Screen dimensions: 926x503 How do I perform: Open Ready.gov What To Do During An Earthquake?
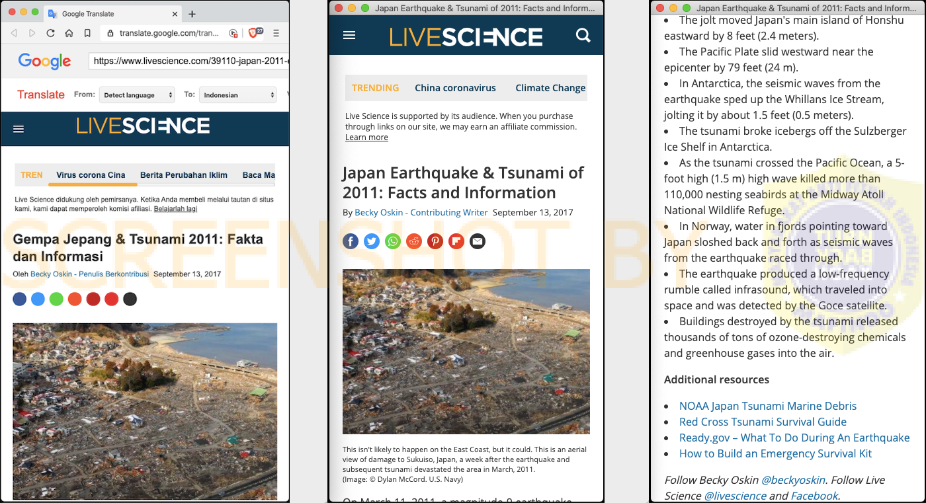click(794, 438)
